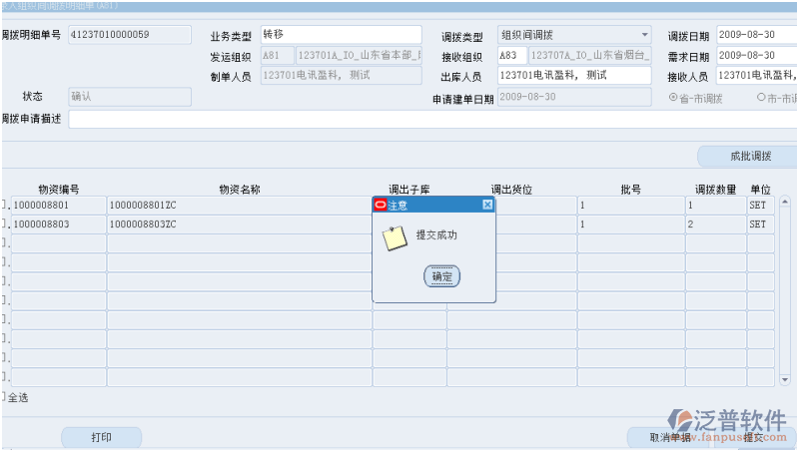797x453 pixels.
Task: Select the 市-市调拨 radio button
Action: tap(761, 98)
